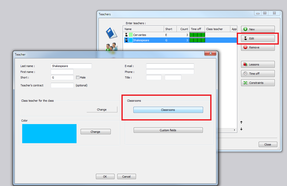287x186 pixels.
Task: Open Time off with clock icon
Action: (x=258, y=74)
